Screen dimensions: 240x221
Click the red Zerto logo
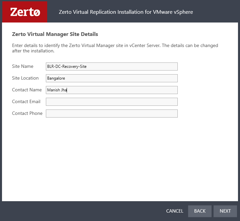25,12
